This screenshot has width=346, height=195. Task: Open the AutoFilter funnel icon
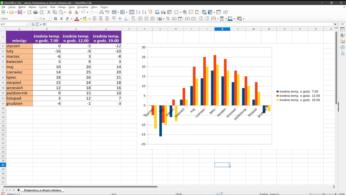point(150,12)
